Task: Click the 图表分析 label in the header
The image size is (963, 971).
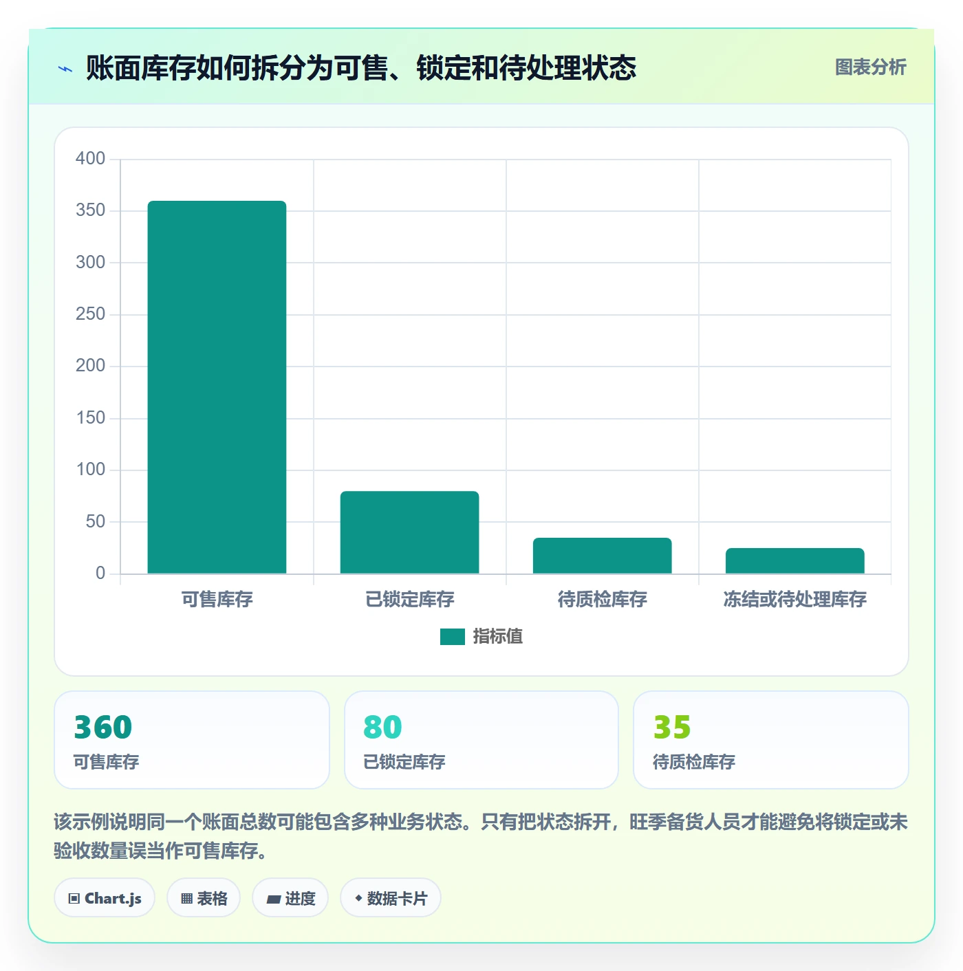Action: coord(870,67)
